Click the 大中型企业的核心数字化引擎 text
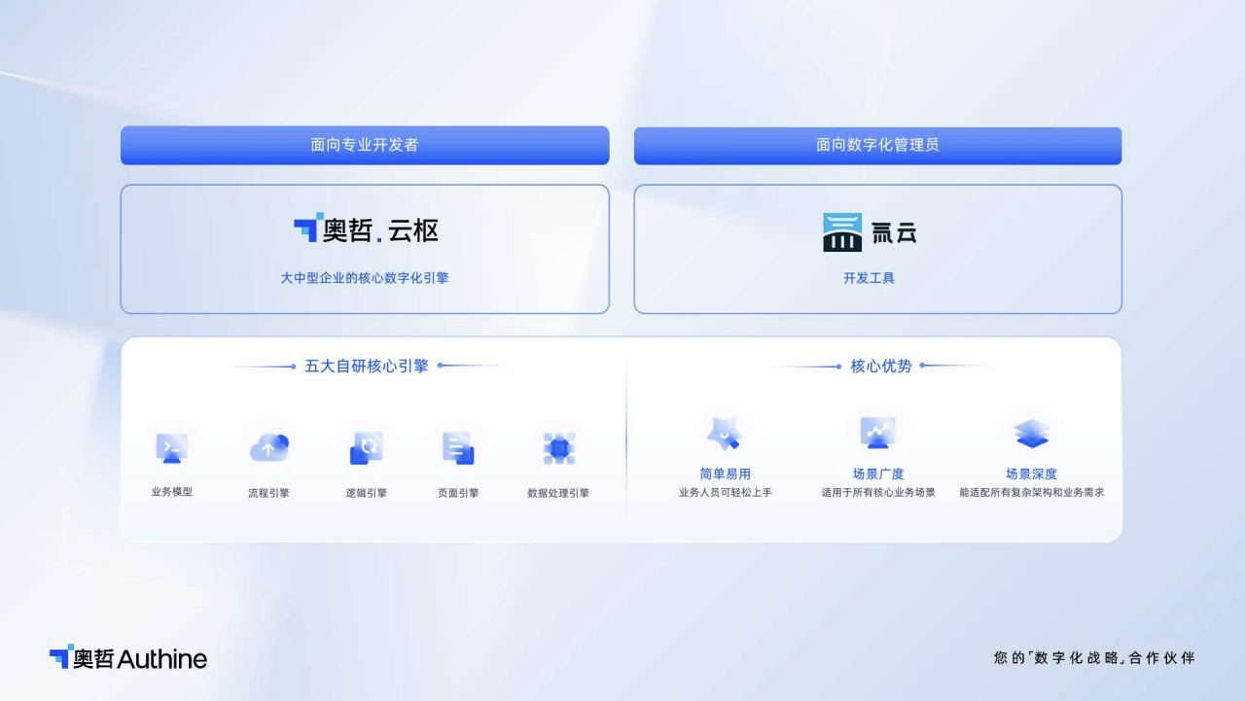 tap(365, 278)
